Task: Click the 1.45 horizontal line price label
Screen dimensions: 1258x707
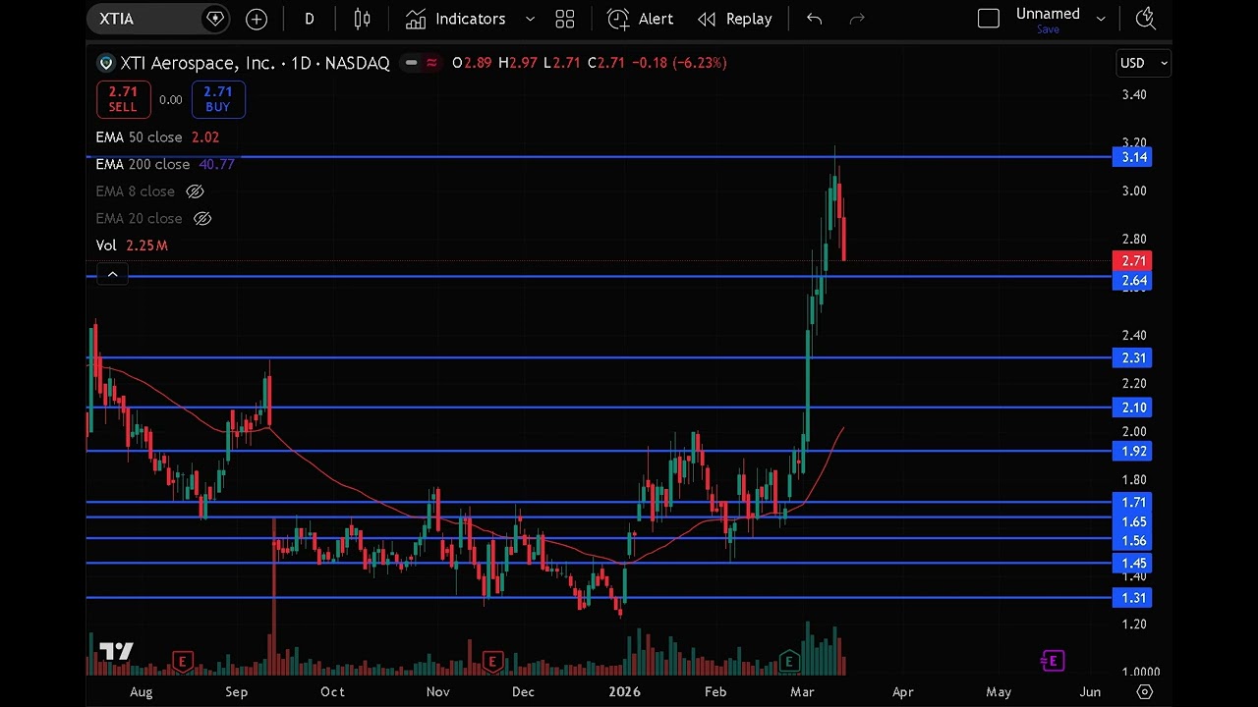Action: point(1134,564)
